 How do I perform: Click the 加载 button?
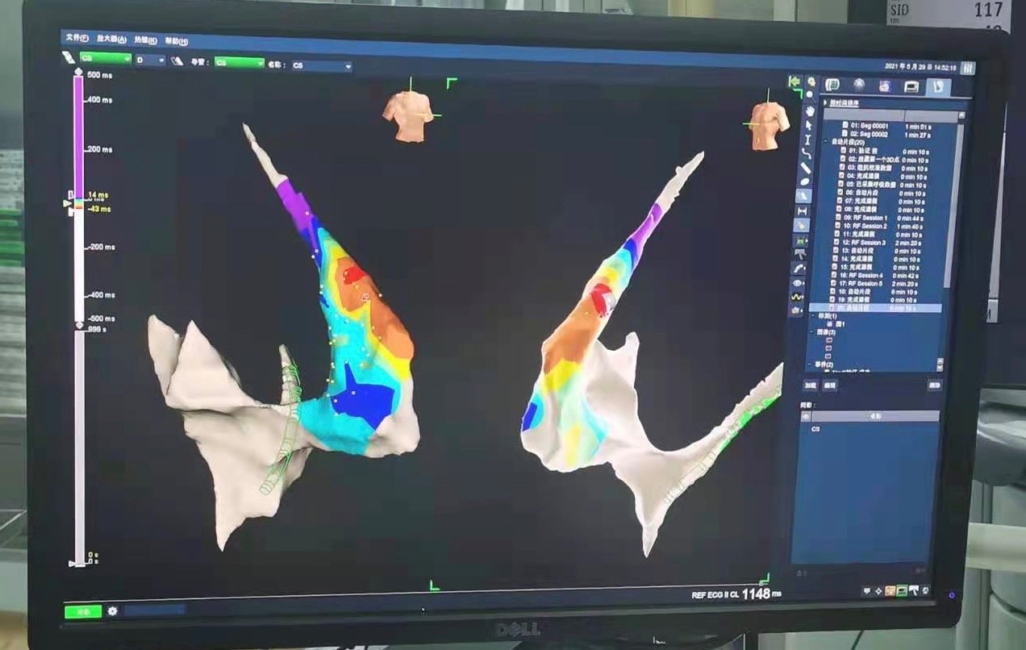809,385
